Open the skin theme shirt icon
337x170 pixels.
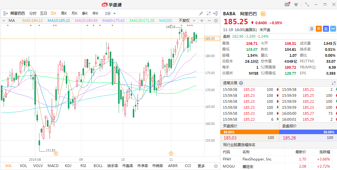296,4
